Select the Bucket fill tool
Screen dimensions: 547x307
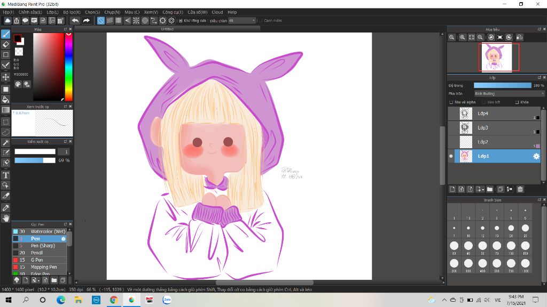6,99
